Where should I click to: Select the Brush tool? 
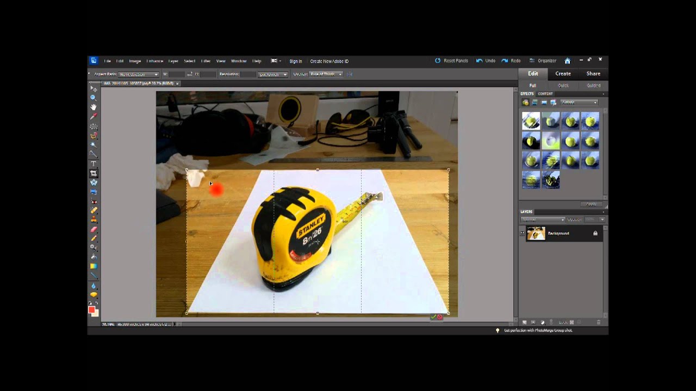[x=94, y=237]
